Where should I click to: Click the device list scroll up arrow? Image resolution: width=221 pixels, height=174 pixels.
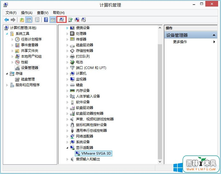coord(160,28)
